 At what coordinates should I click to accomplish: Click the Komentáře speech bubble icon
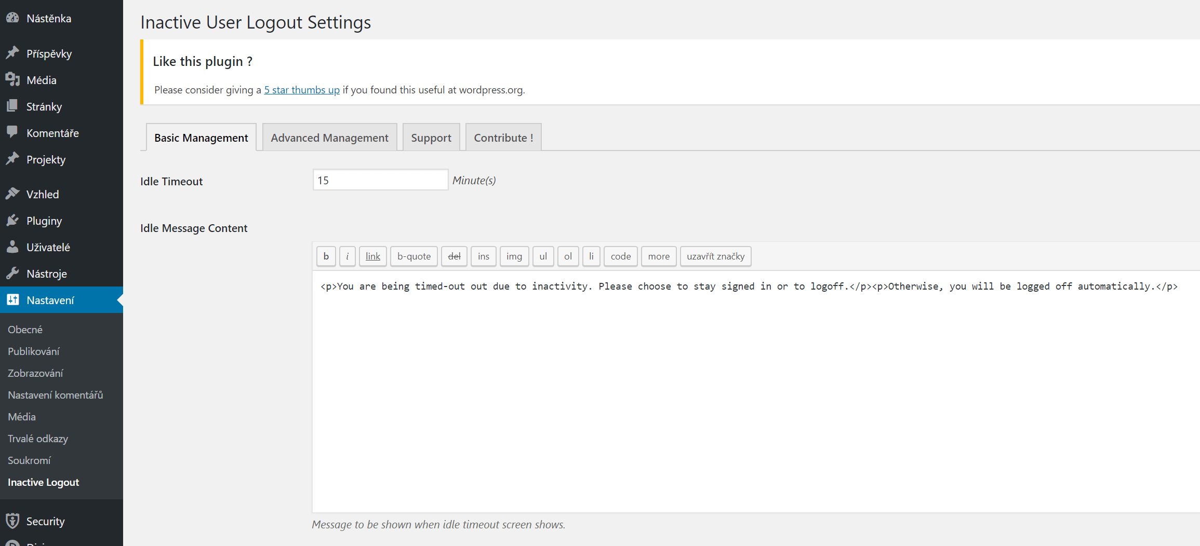[13, 133]
